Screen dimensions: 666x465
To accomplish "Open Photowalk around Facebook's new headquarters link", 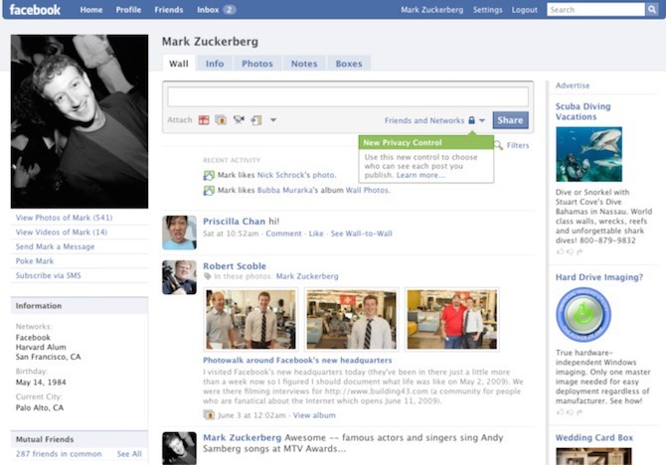I will tap(297, 360).
